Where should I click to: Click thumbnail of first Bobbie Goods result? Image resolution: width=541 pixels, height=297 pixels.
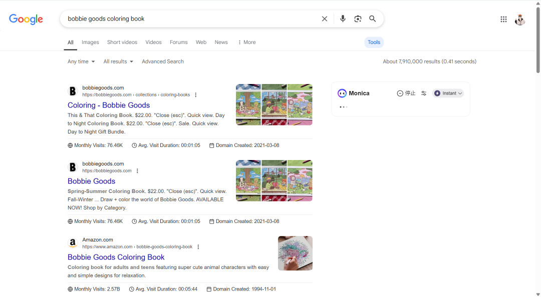click(x=274, y=104)
